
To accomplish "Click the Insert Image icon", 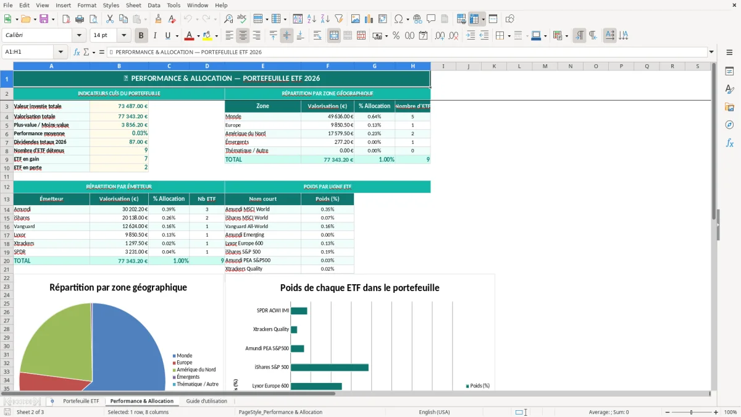I will click(x=356, y=19).
